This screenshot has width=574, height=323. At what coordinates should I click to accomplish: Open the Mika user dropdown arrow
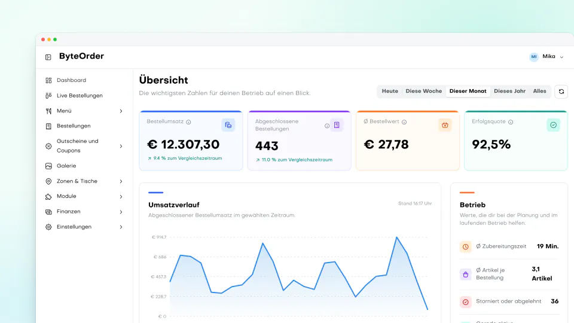click(561, 57)
